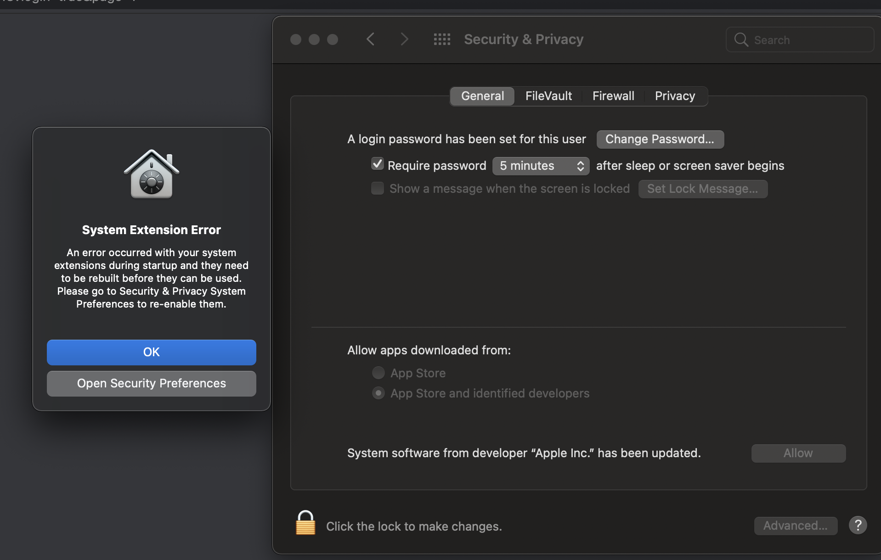Show all preferences grid icon
This screenshot has width=881, height=560.
pyautogui.click(x=442, y=39)
